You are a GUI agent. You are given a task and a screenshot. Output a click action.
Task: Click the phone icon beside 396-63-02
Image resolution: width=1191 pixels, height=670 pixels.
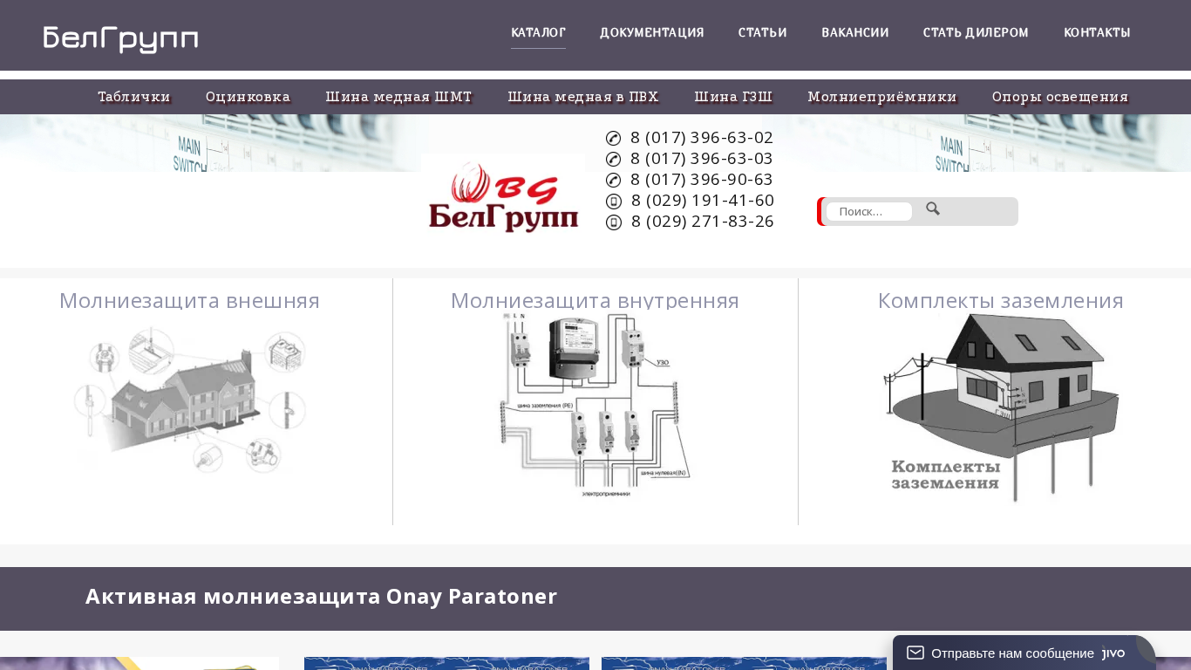(x=614, y=138)
